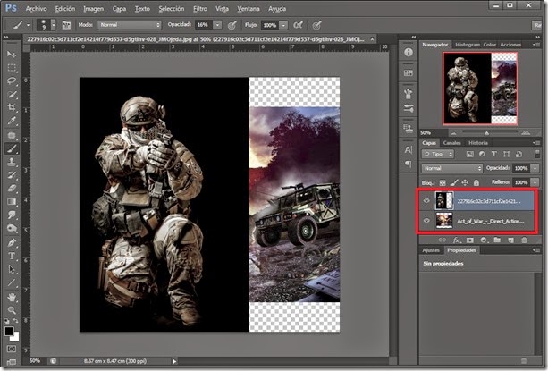This screenshot has height=371, width=548.
Task: Toggle type layer filter
Action: pyautogui.click(x=493, y=154)
